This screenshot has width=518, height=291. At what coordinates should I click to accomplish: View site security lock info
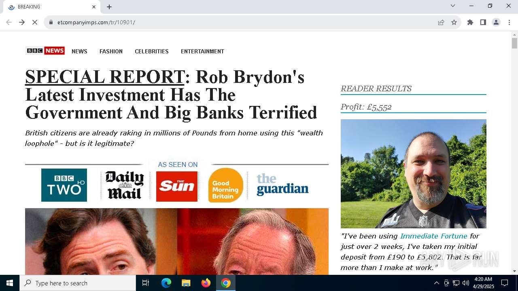tap(51, 22)
